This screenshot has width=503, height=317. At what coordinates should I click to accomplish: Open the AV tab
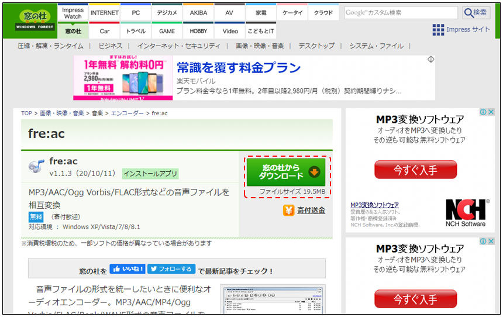point(229,13)
